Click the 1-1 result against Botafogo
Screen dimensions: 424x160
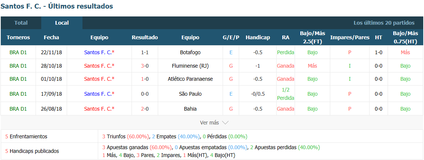[x=145, y=52]
